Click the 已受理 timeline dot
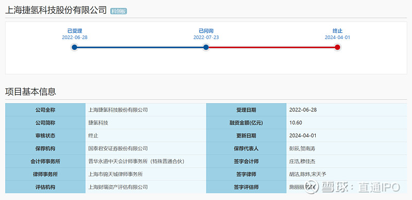Image resolution: width=412 pixels, height=200 pixels. pos(74,47)
